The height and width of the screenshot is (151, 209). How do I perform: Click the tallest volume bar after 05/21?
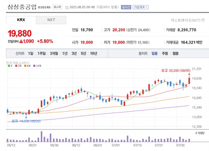41,136
